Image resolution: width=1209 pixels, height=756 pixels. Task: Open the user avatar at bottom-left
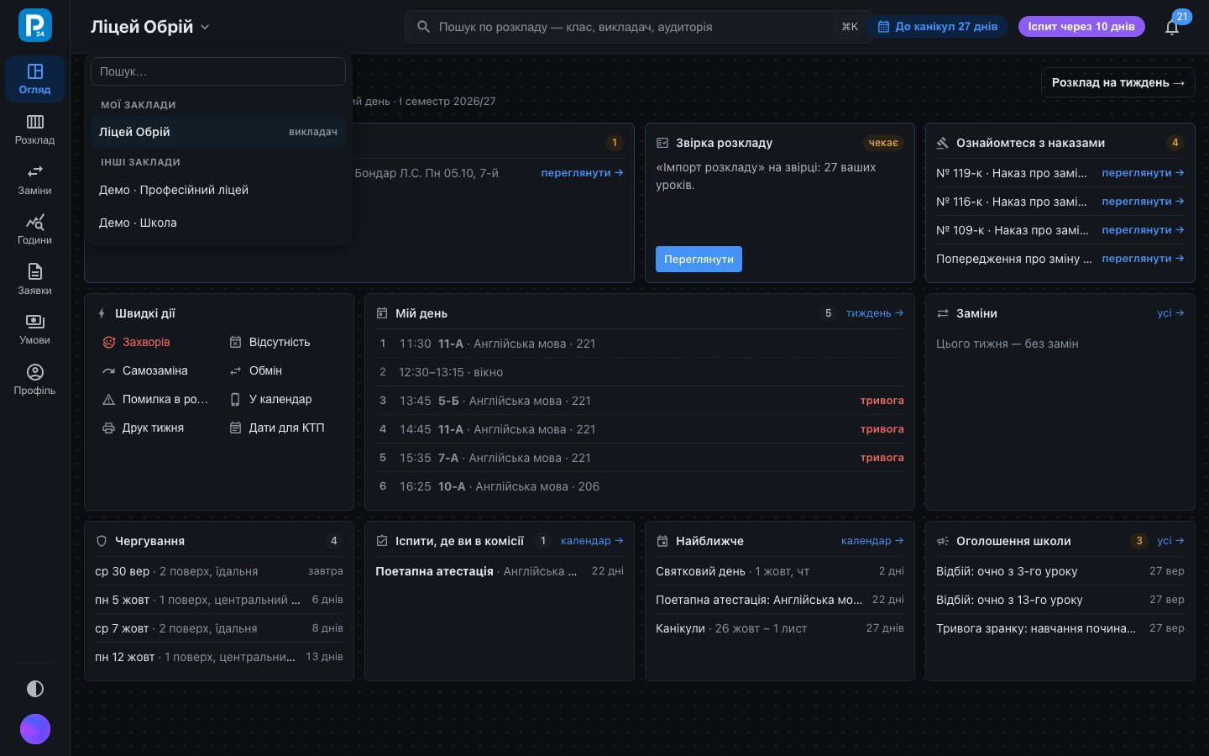35,729
